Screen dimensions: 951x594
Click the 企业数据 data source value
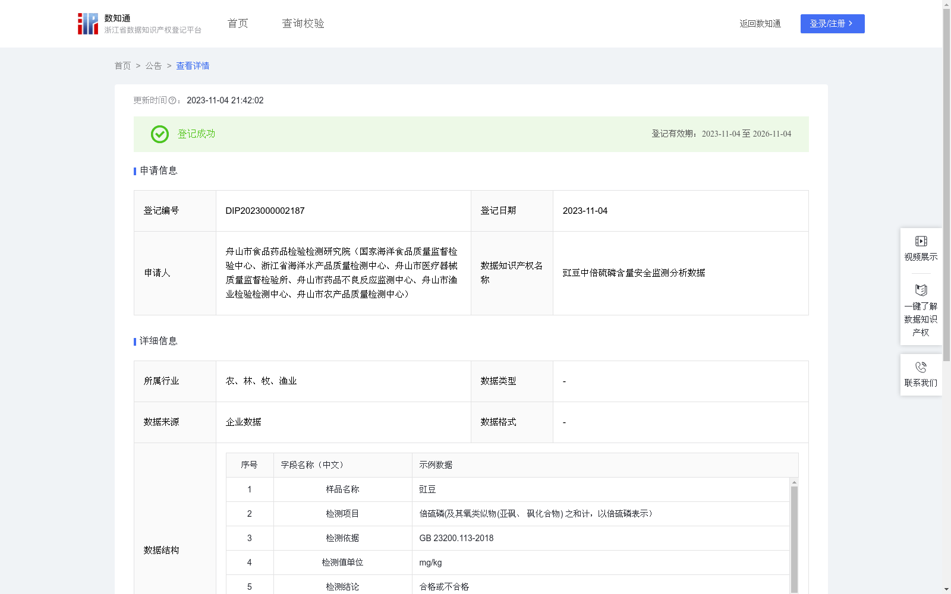click(243, 422)
